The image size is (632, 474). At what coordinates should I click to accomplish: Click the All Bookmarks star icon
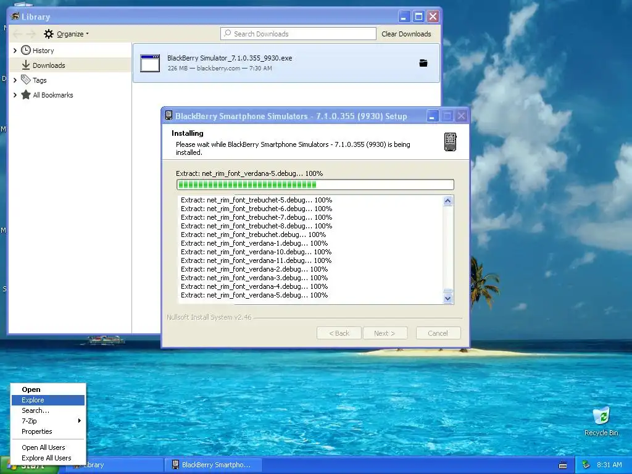pos(26,94)
